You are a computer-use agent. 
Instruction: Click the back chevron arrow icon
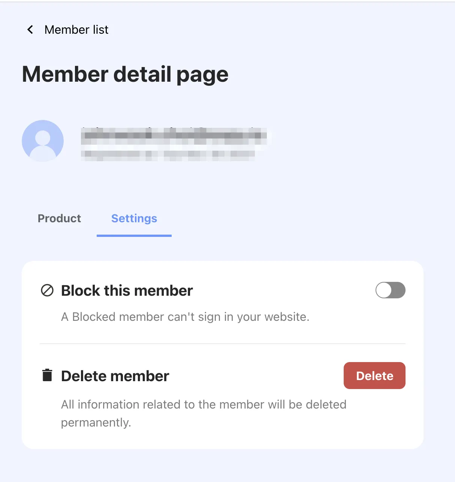(x=30, y=30)
